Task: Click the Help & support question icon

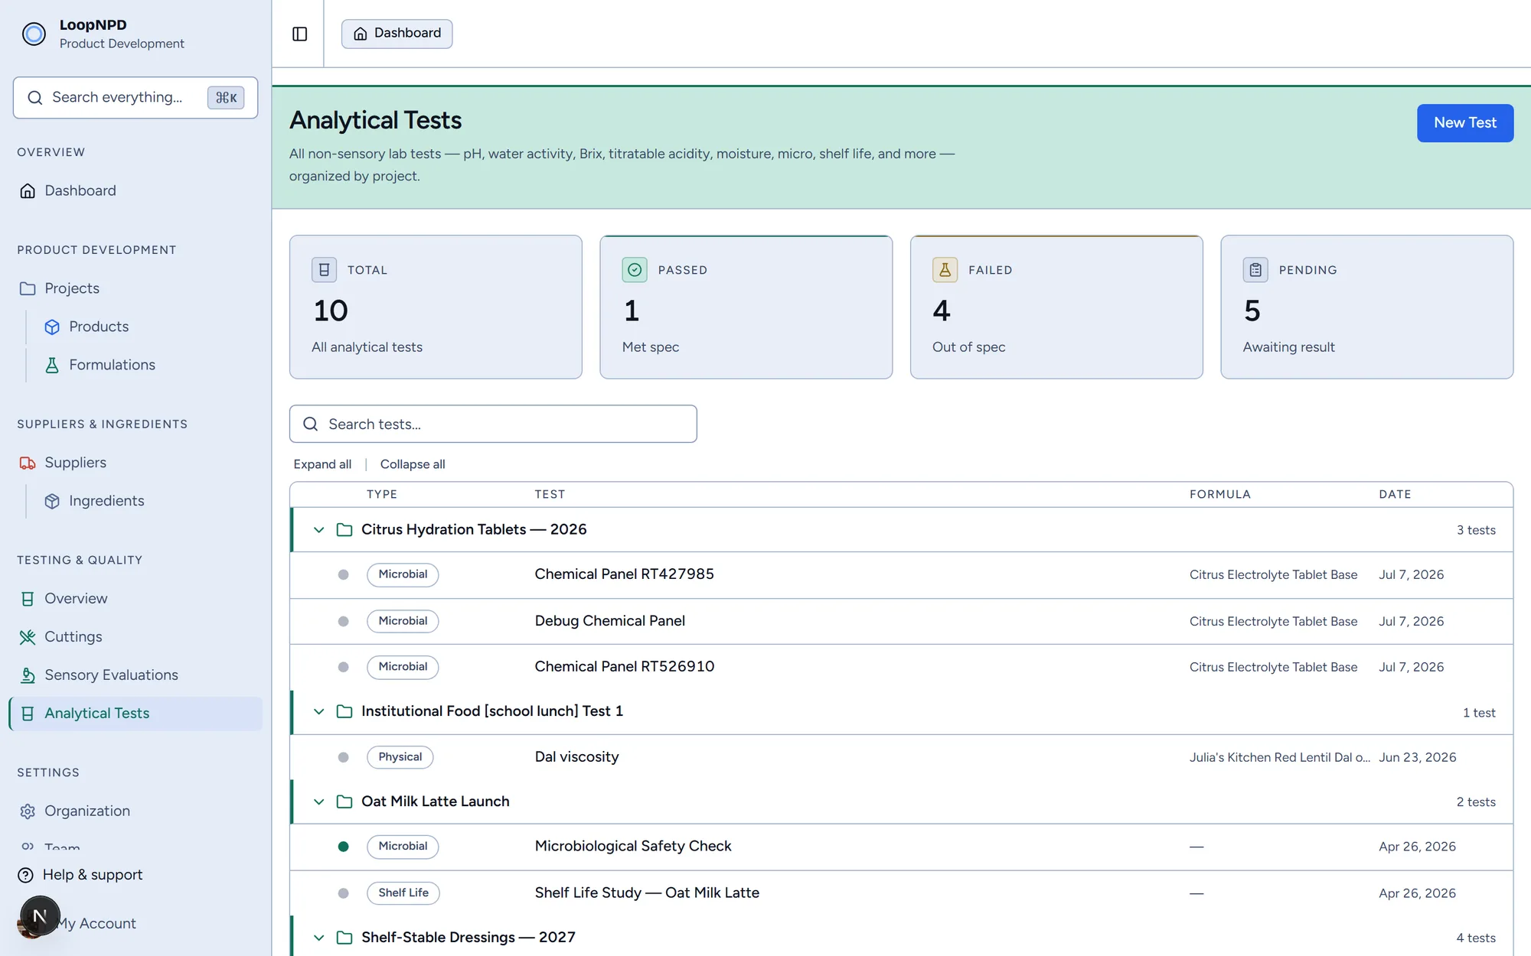Action: click(25, 875)
